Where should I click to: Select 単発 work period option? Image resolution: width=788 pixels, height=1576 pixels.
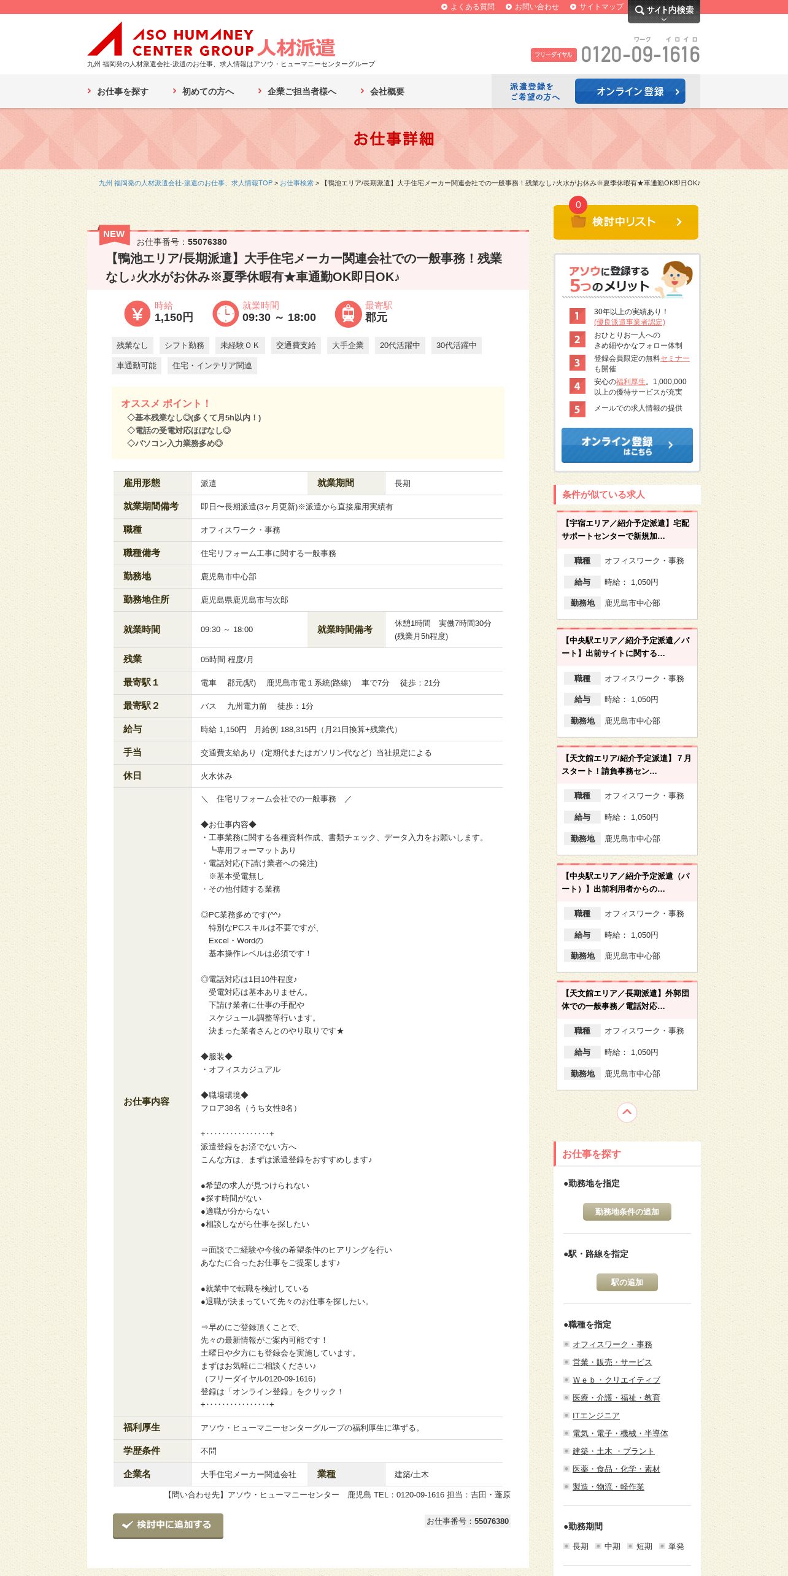(x=672, y=1546)
